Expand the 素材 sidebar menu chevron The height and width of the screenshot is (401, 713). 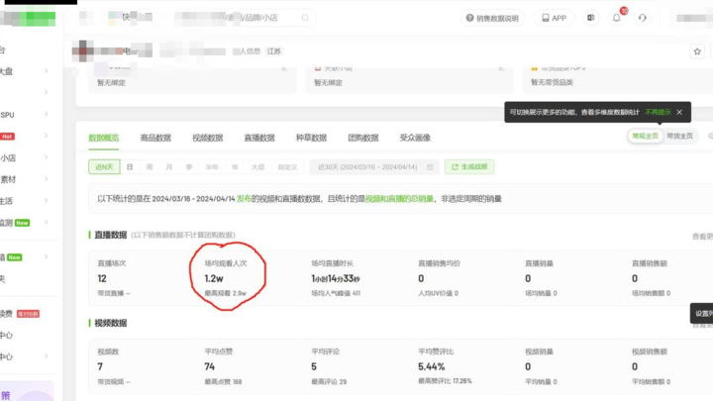(x=47, y=179)
